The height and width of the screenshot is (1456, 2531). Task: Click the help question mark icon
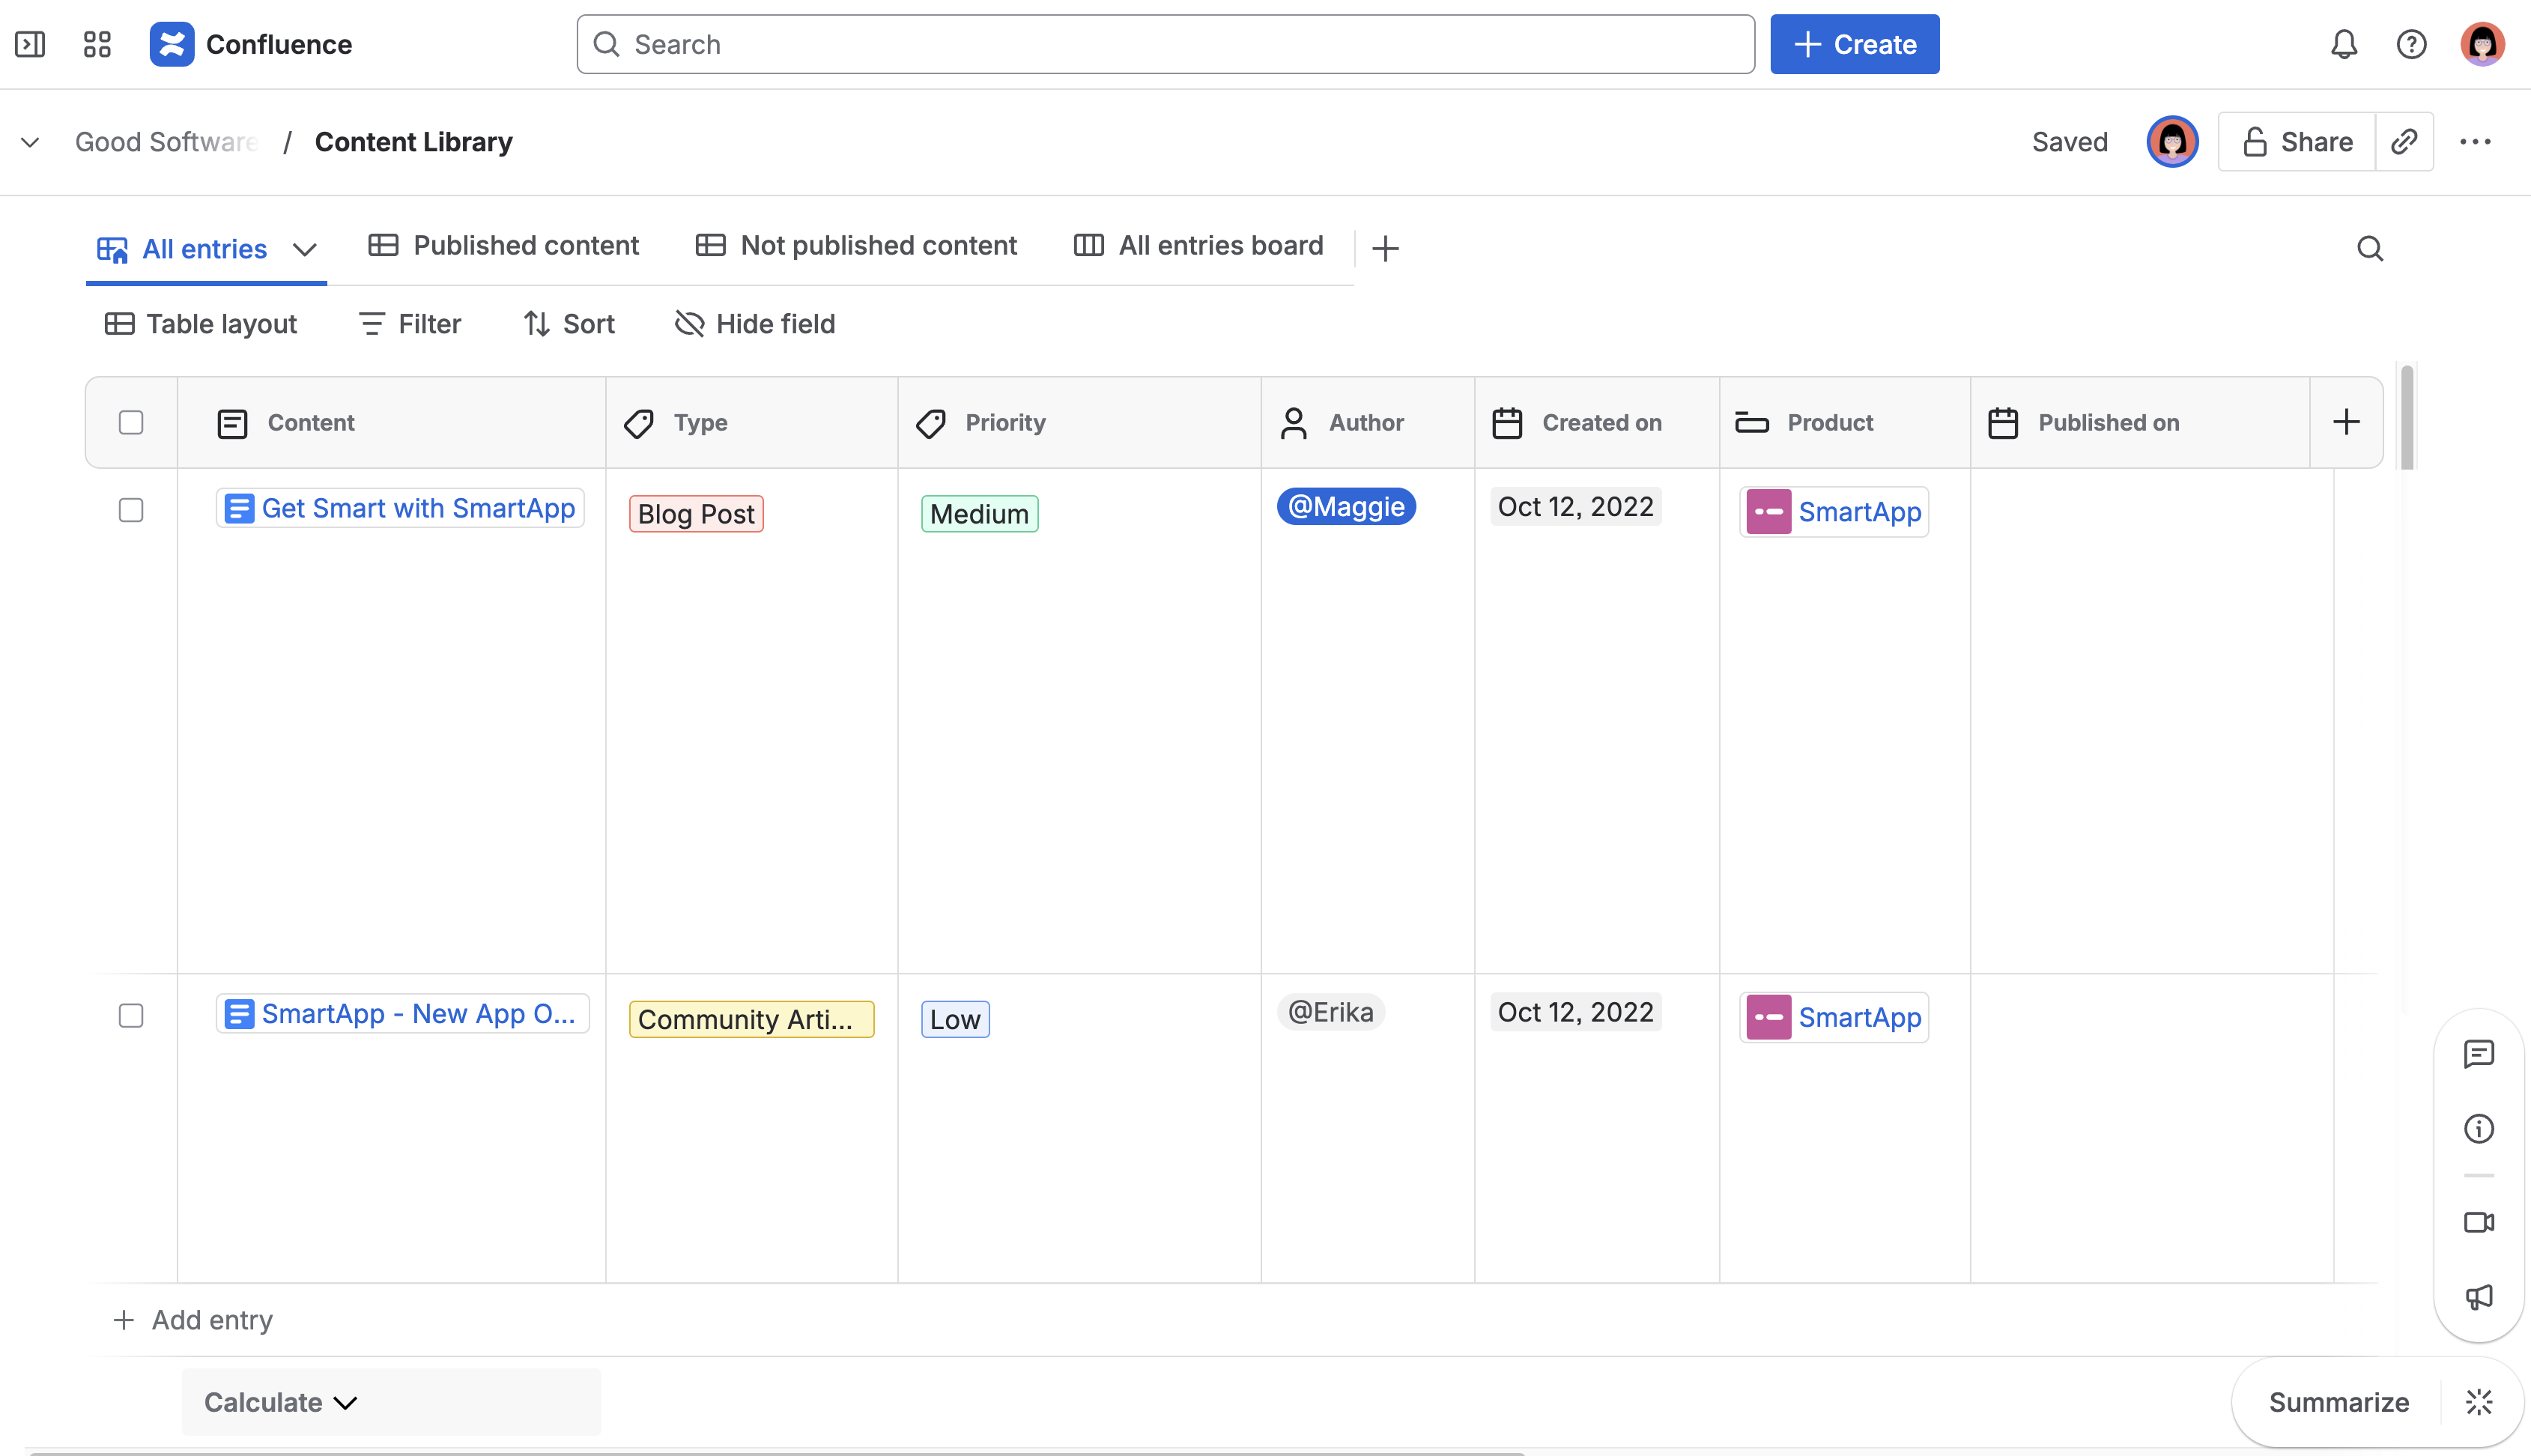pos(2411,44)
